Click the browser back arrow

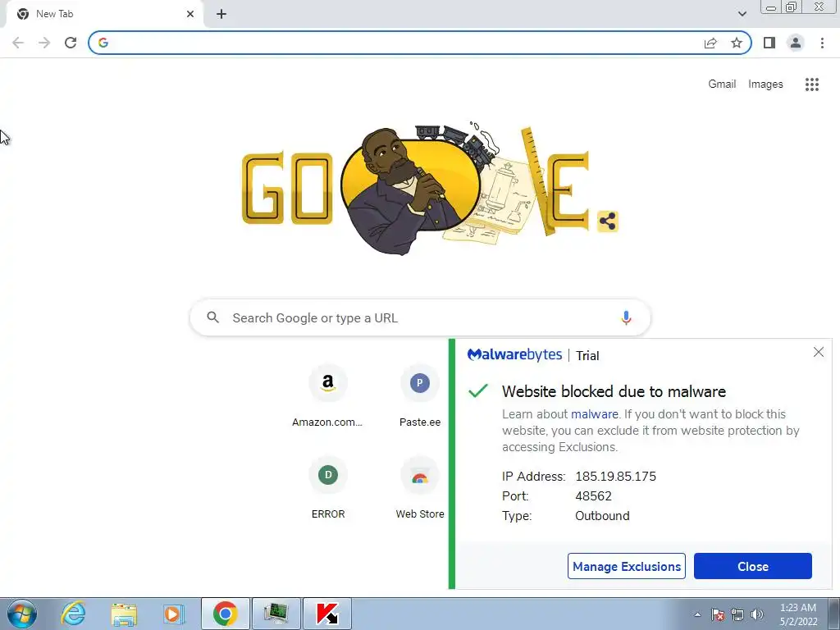click(x=18, y=43)
